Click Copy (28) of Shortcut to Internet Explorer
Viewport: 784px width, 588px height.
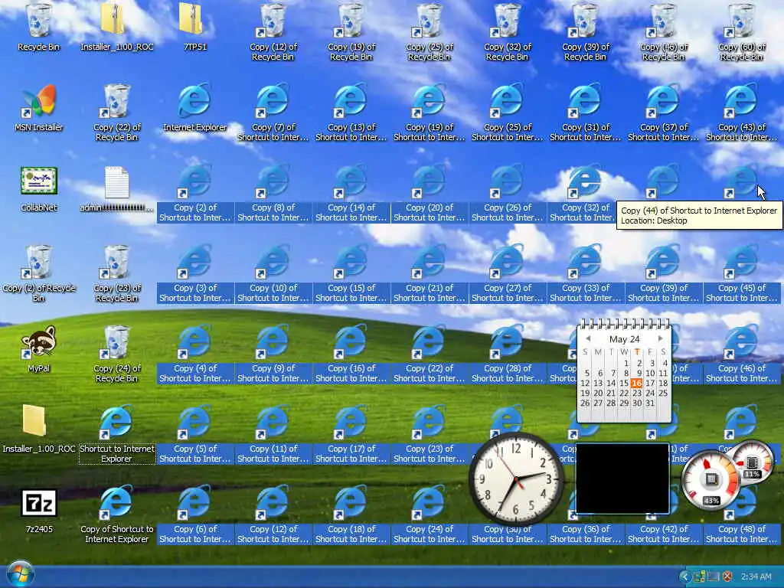point(507,354)
